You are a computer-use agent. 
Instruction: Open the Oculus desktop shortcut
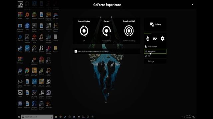point(20,94)
